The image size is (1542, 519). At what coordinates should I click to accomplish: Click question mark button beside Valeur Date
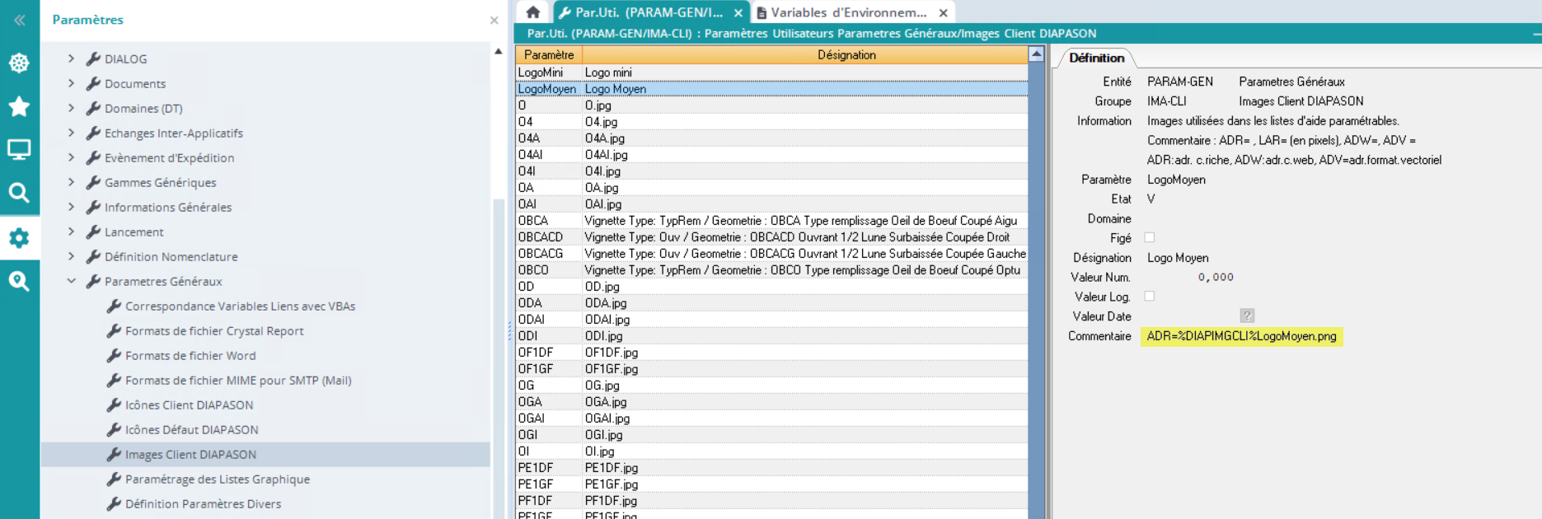tap(1247, 316)
